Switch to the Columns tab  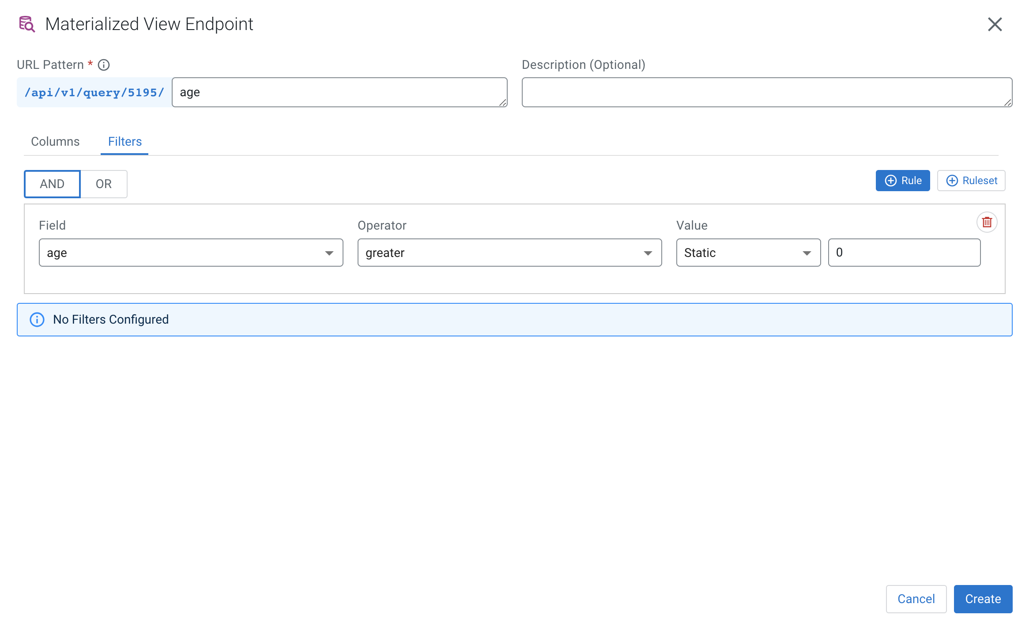click(x=55, y=142)
